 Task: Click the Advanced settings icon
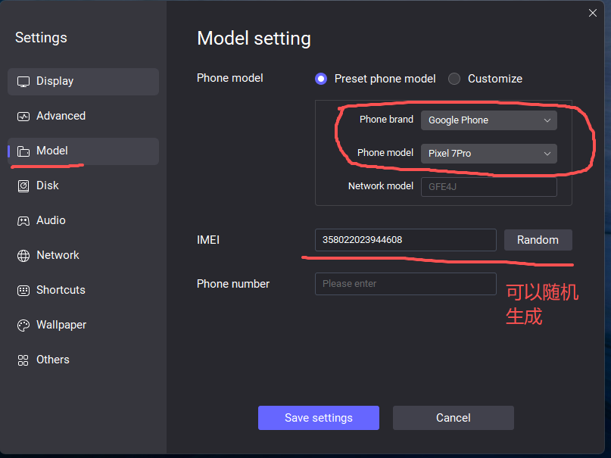[x=23, y=117]
